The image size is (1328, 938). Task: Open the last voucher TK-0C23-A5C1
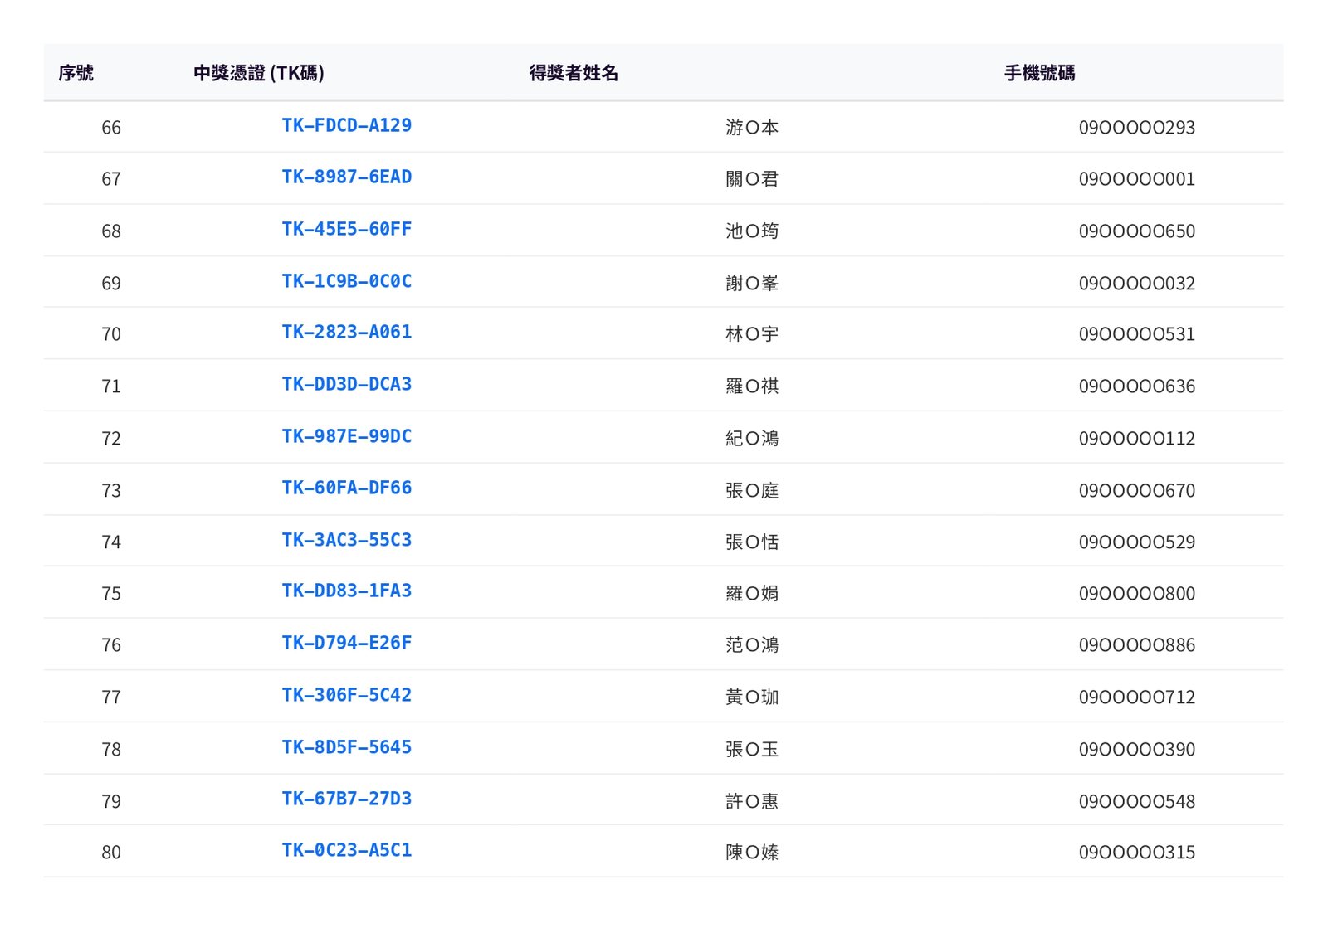pyautogui.click(x=346, y=850)
